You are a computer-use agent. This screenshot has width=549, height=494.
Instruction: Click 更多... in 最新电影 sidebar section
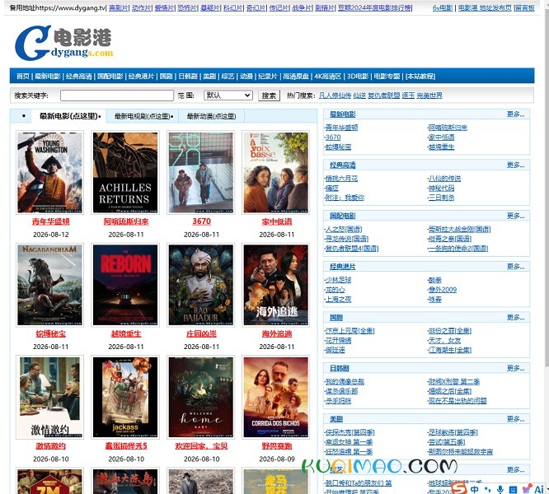515,114
